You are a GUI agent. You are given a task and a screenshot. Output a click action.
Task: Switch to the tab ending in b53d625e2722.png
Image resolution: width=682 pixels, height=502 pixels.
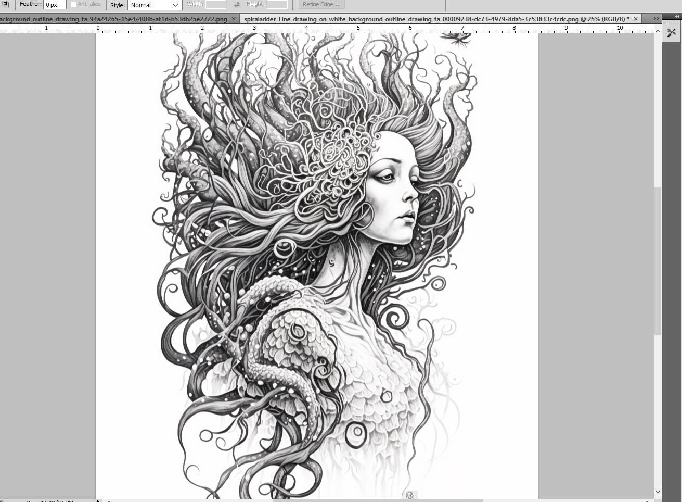tap(113, 19)
